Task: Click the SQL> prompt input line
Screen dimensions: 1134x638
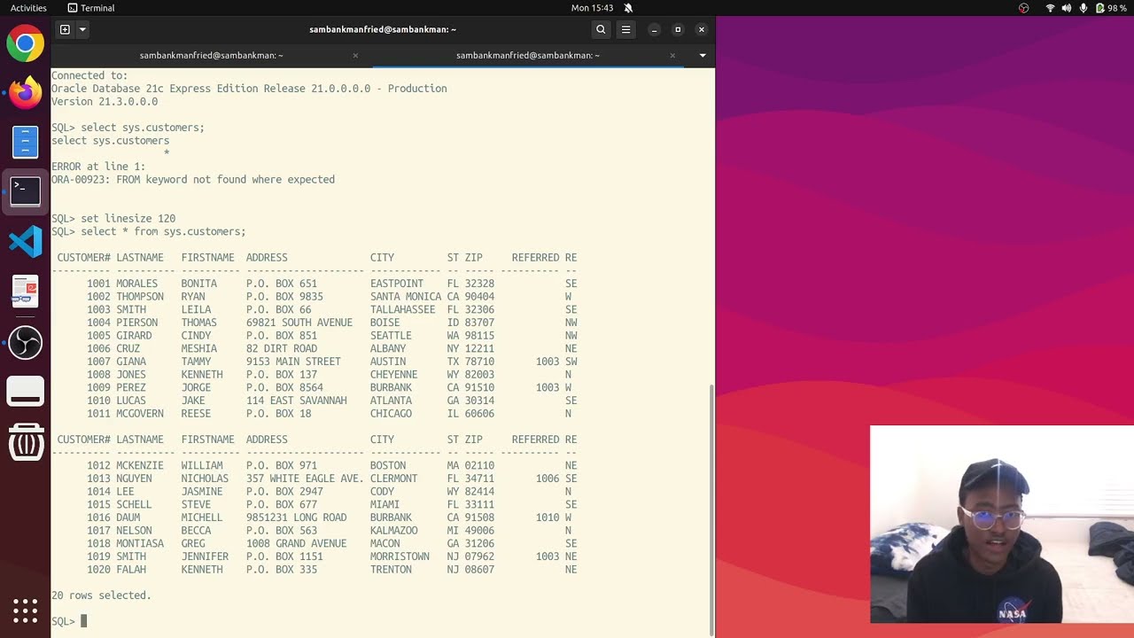Action: [x=381, y=621]
